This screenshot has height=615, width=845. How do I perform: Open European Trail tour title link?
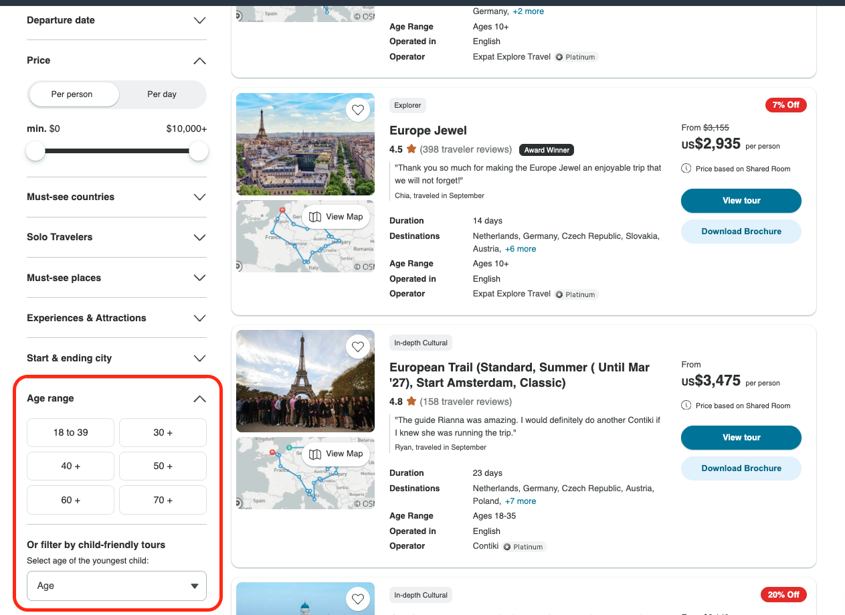click(520, 375)
